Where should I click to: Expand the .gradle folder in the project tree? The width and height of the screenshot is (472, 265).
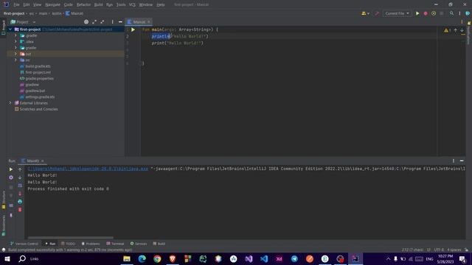[15, 35]
